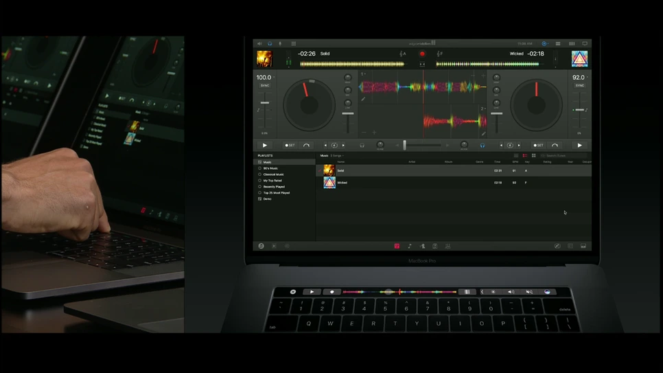The width and height of the screenshot is (663, 373).
Task: Click the right deck HIGH EQ knob
Action: point(496,78)
